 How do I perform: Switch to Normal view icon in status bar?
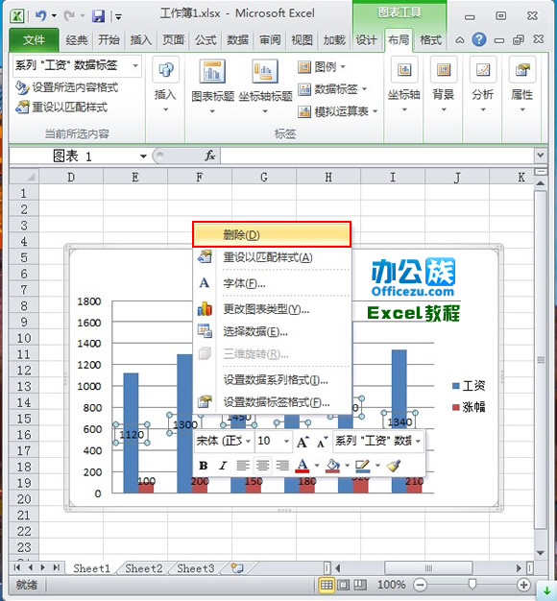click(327, 585)
